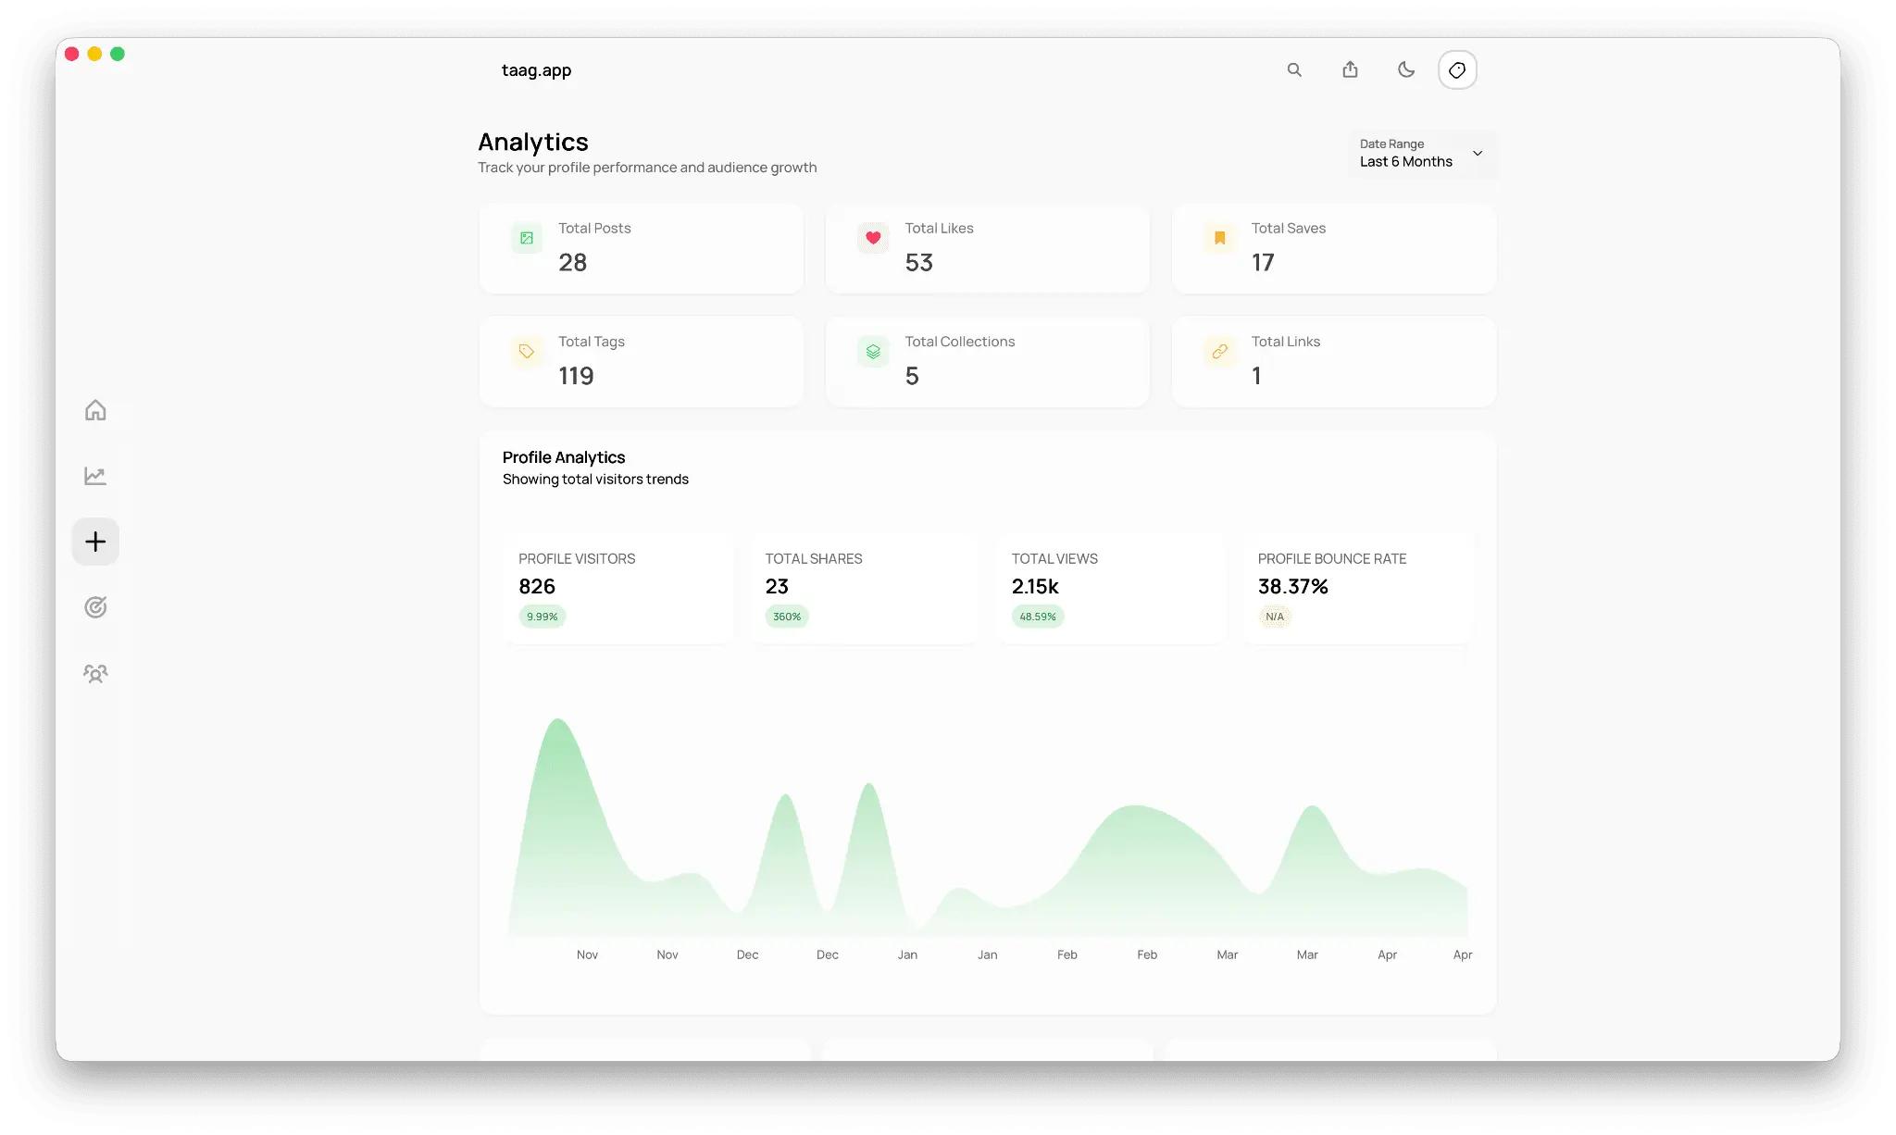Click the Total Collections layers icon
This screenshot has width=1896, height=1135.
pyautogui.click(x=873, y=352)
